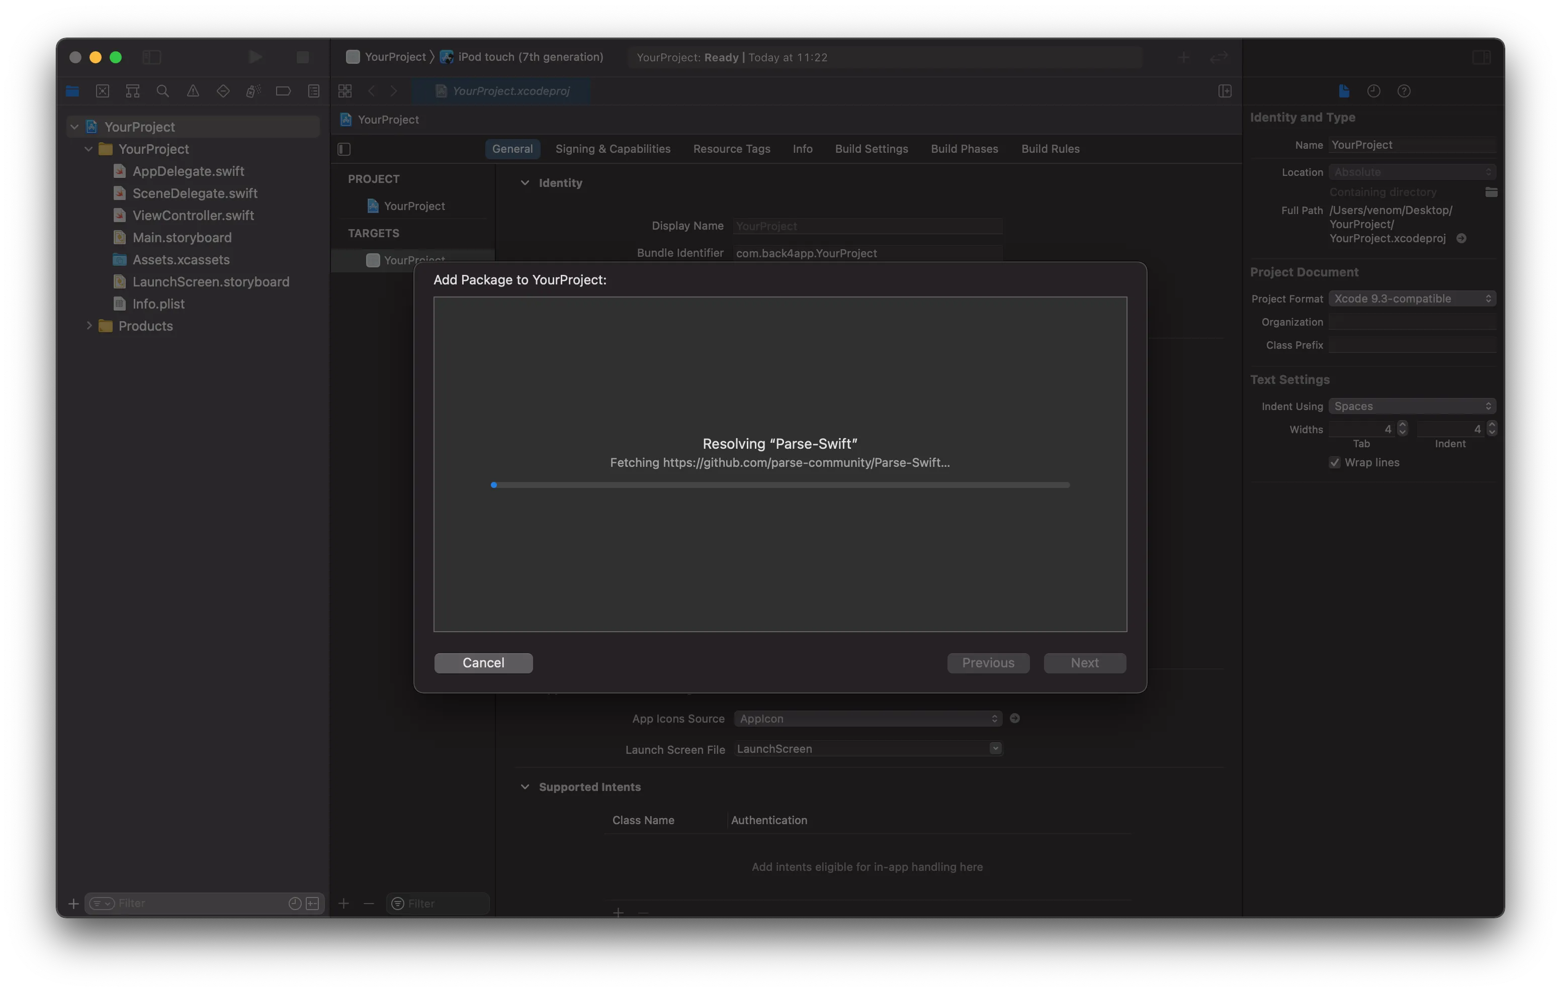Open the Symbol navigator icon
This screenshot has height=992, width=1561.
click(133, 91)
